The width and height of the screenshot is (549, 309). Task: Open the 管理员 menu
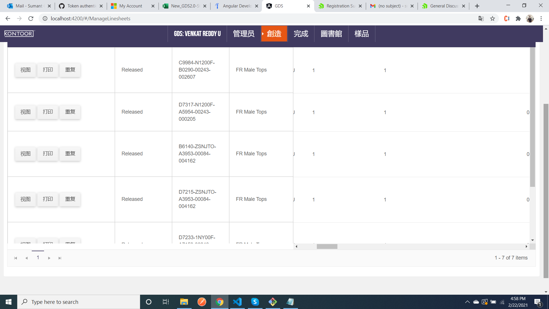pyautogui.click(x=244, y=34)
